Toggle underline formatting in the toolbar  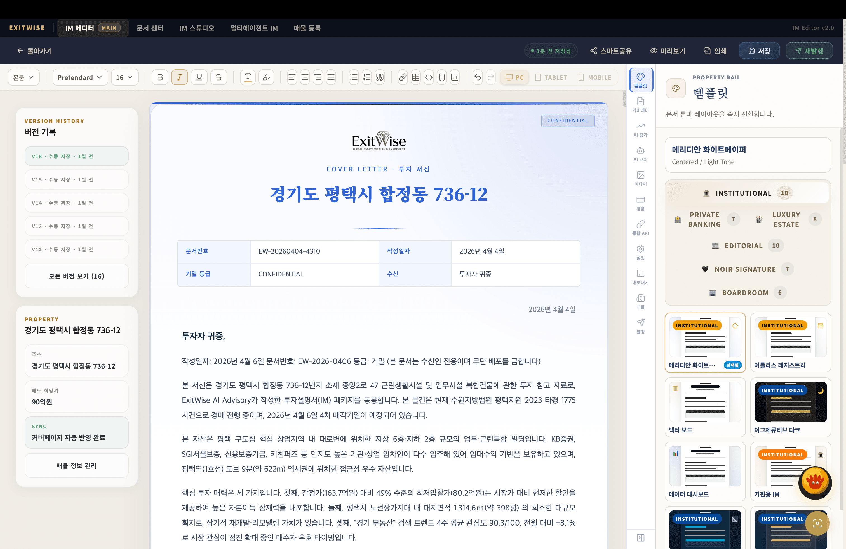point(199,77)
